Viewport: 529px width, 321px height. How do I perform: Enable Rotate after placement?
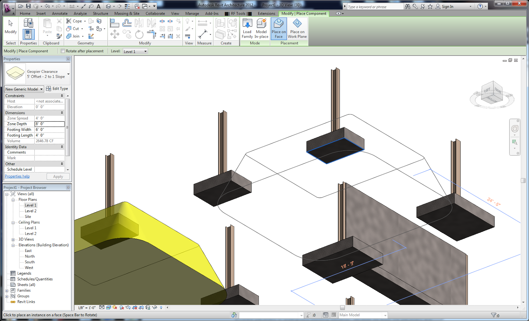point(63,51)
